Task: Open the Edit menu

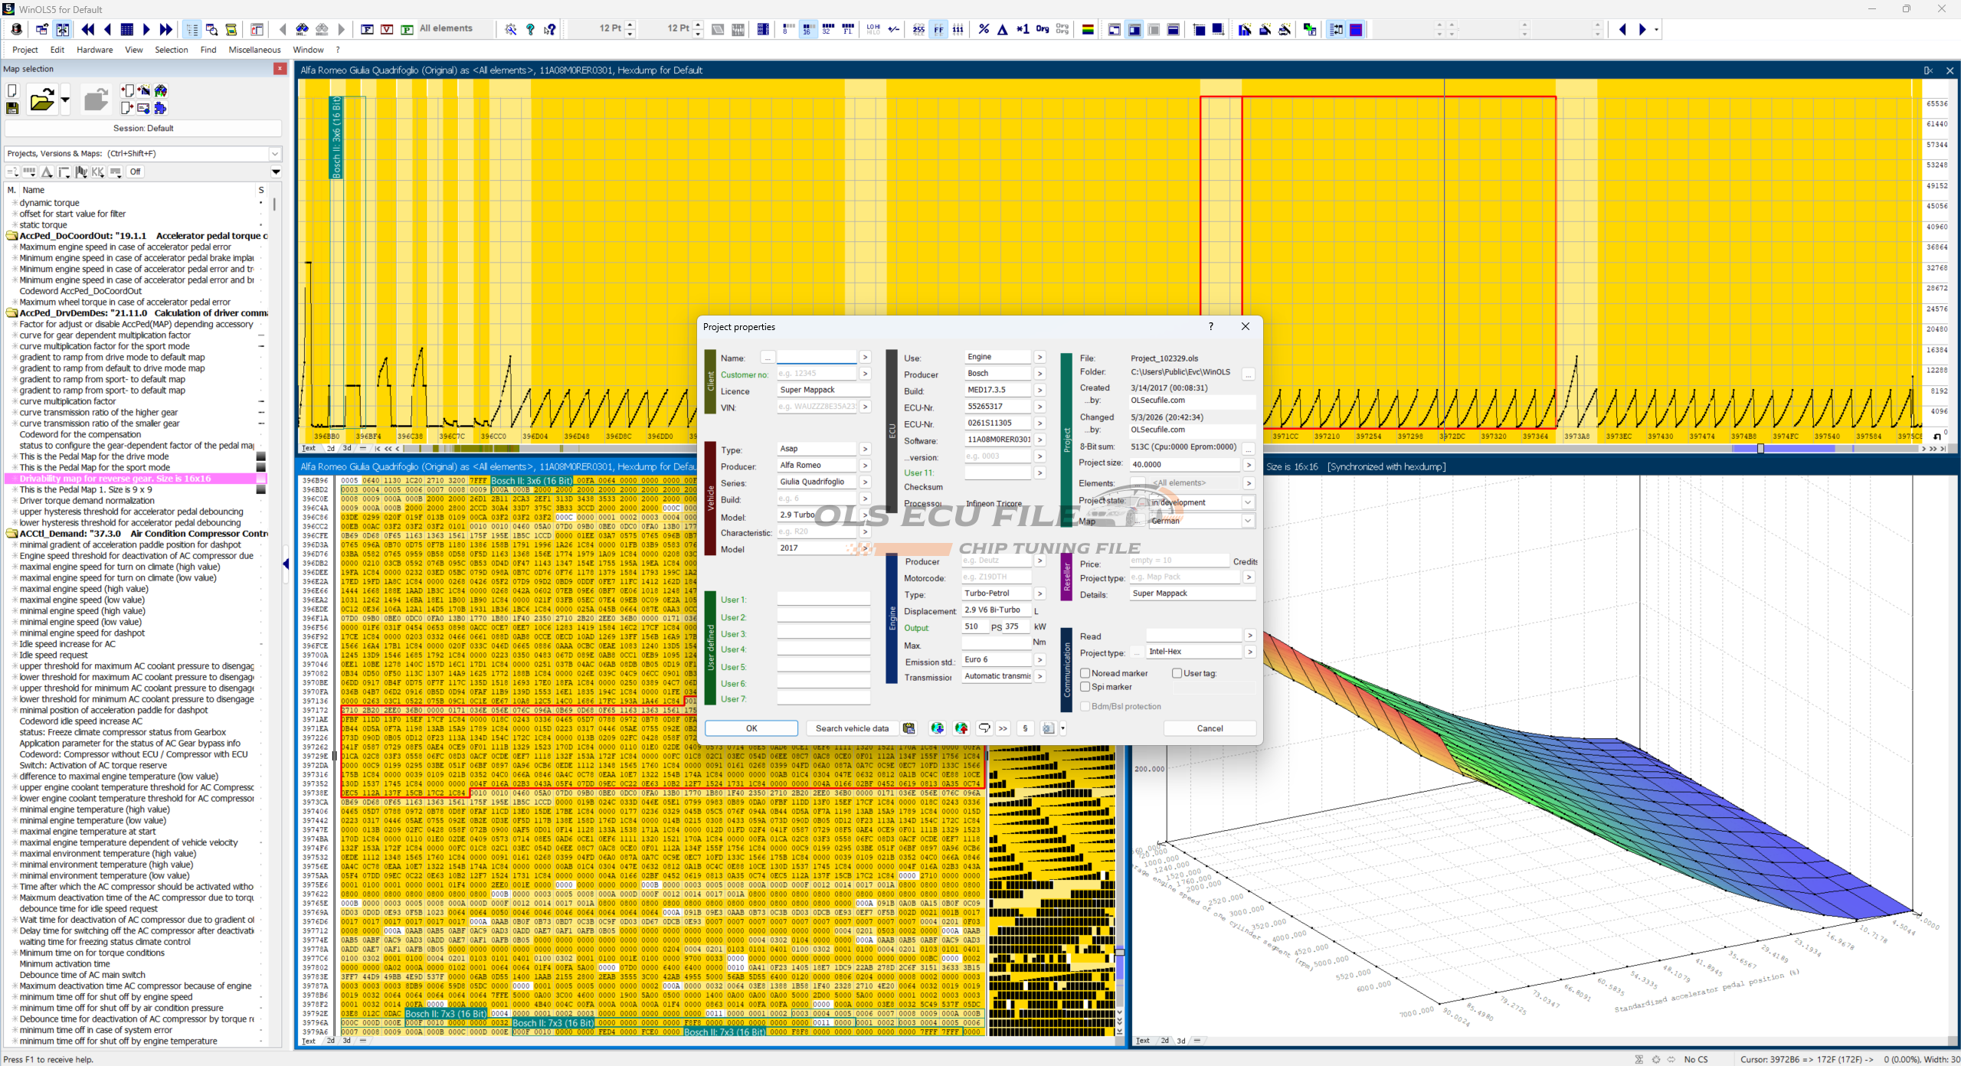Action: click(57, 50)
